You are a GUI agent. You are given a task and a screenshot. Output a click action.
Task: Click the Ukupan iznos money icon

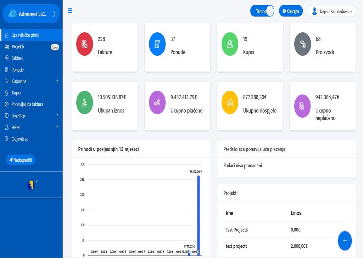coord(84,102)
